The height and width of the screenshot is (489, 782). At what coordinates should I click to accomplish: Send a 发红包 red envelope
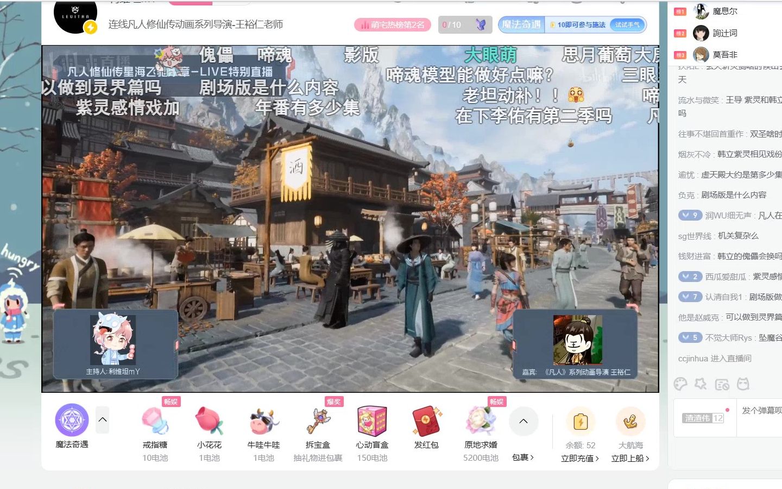pyautogui.click(x=426, y=421)
